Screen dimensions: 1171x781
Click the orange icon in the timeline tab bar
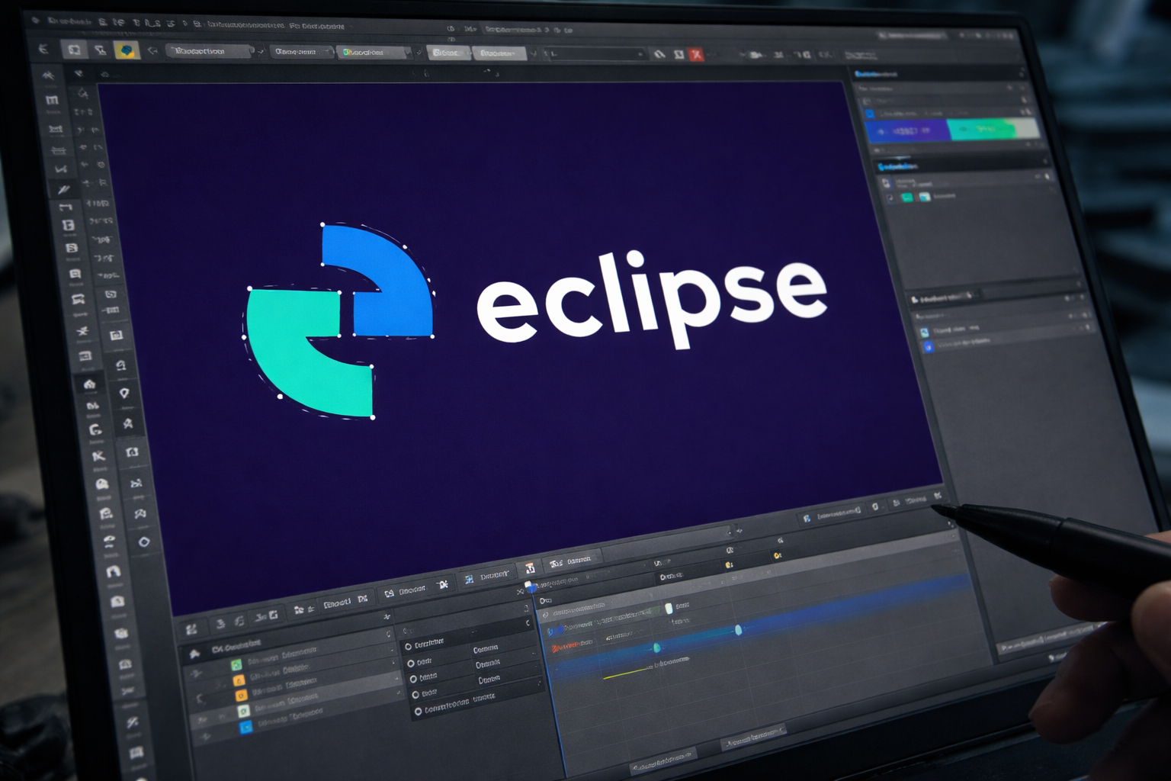(x=530, y=568)
